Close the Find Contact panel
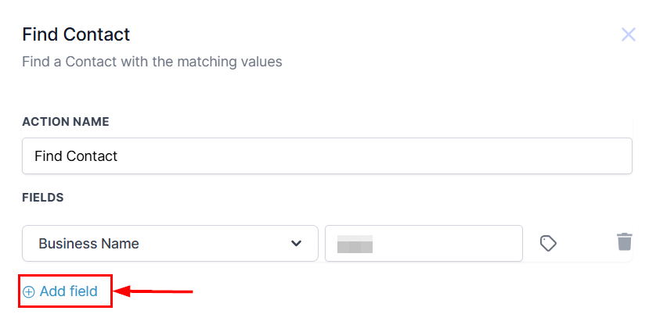 628,34
